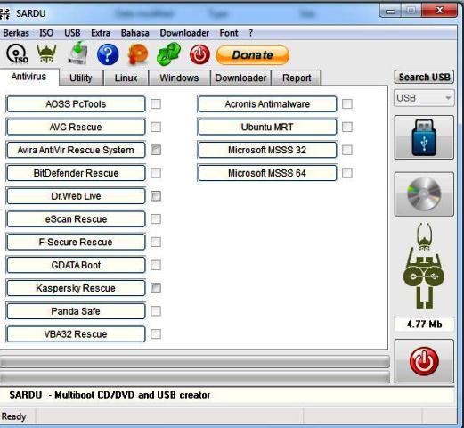Tick the Microsoft MSSS 64 checkbox
The height and width of the screenshot is (428, 464).
coord(347,173)
